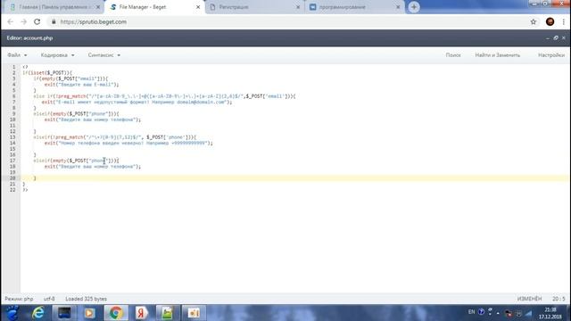Open a new browser tab
Viewport: 571px width, 321px height.
click(x=414, y=7)
